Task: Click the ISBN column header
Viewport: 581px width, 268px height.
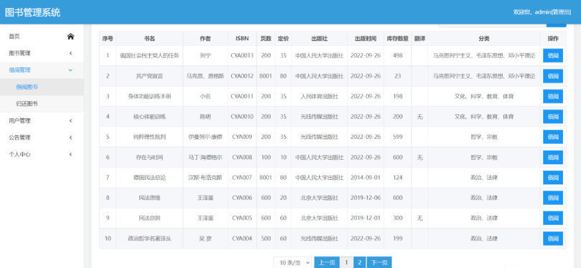Action: (242, 39)
